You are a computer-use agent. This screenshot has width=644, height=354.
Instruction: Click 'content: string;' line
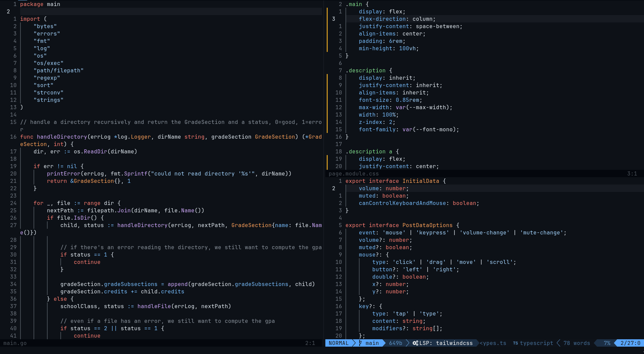coord(399,321)
